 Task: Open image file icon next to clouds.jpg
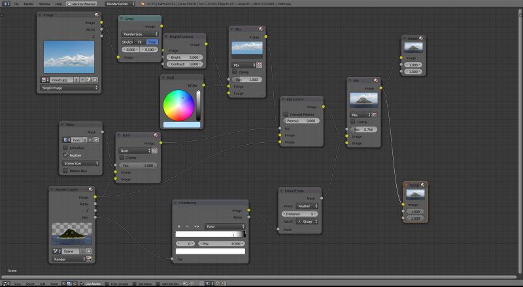click(89, 80)
